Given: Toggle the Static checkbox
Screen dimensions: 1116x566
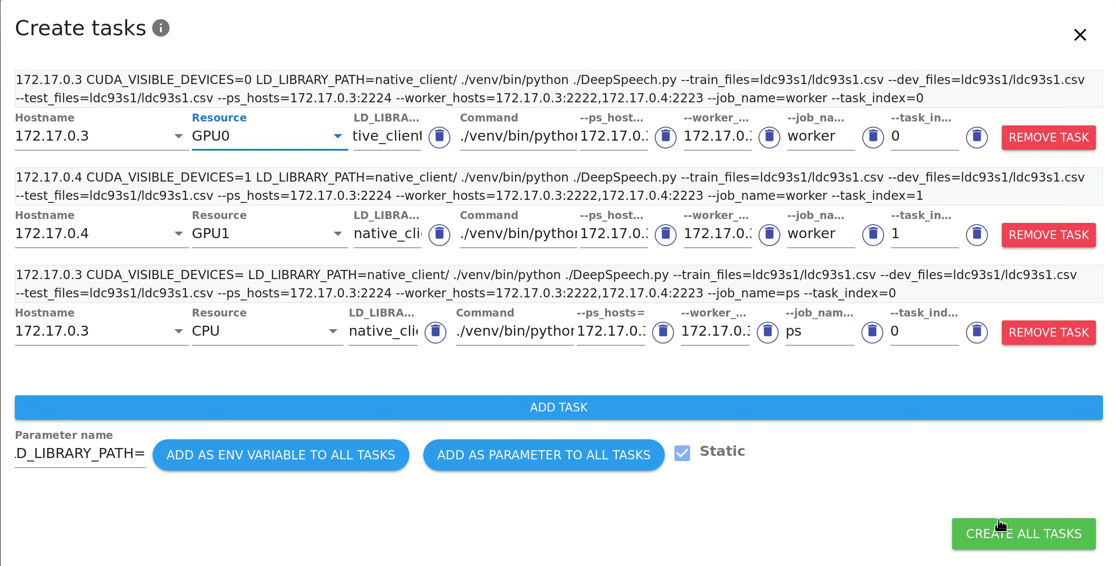Looking at the screenshot, I should point(682,453).
